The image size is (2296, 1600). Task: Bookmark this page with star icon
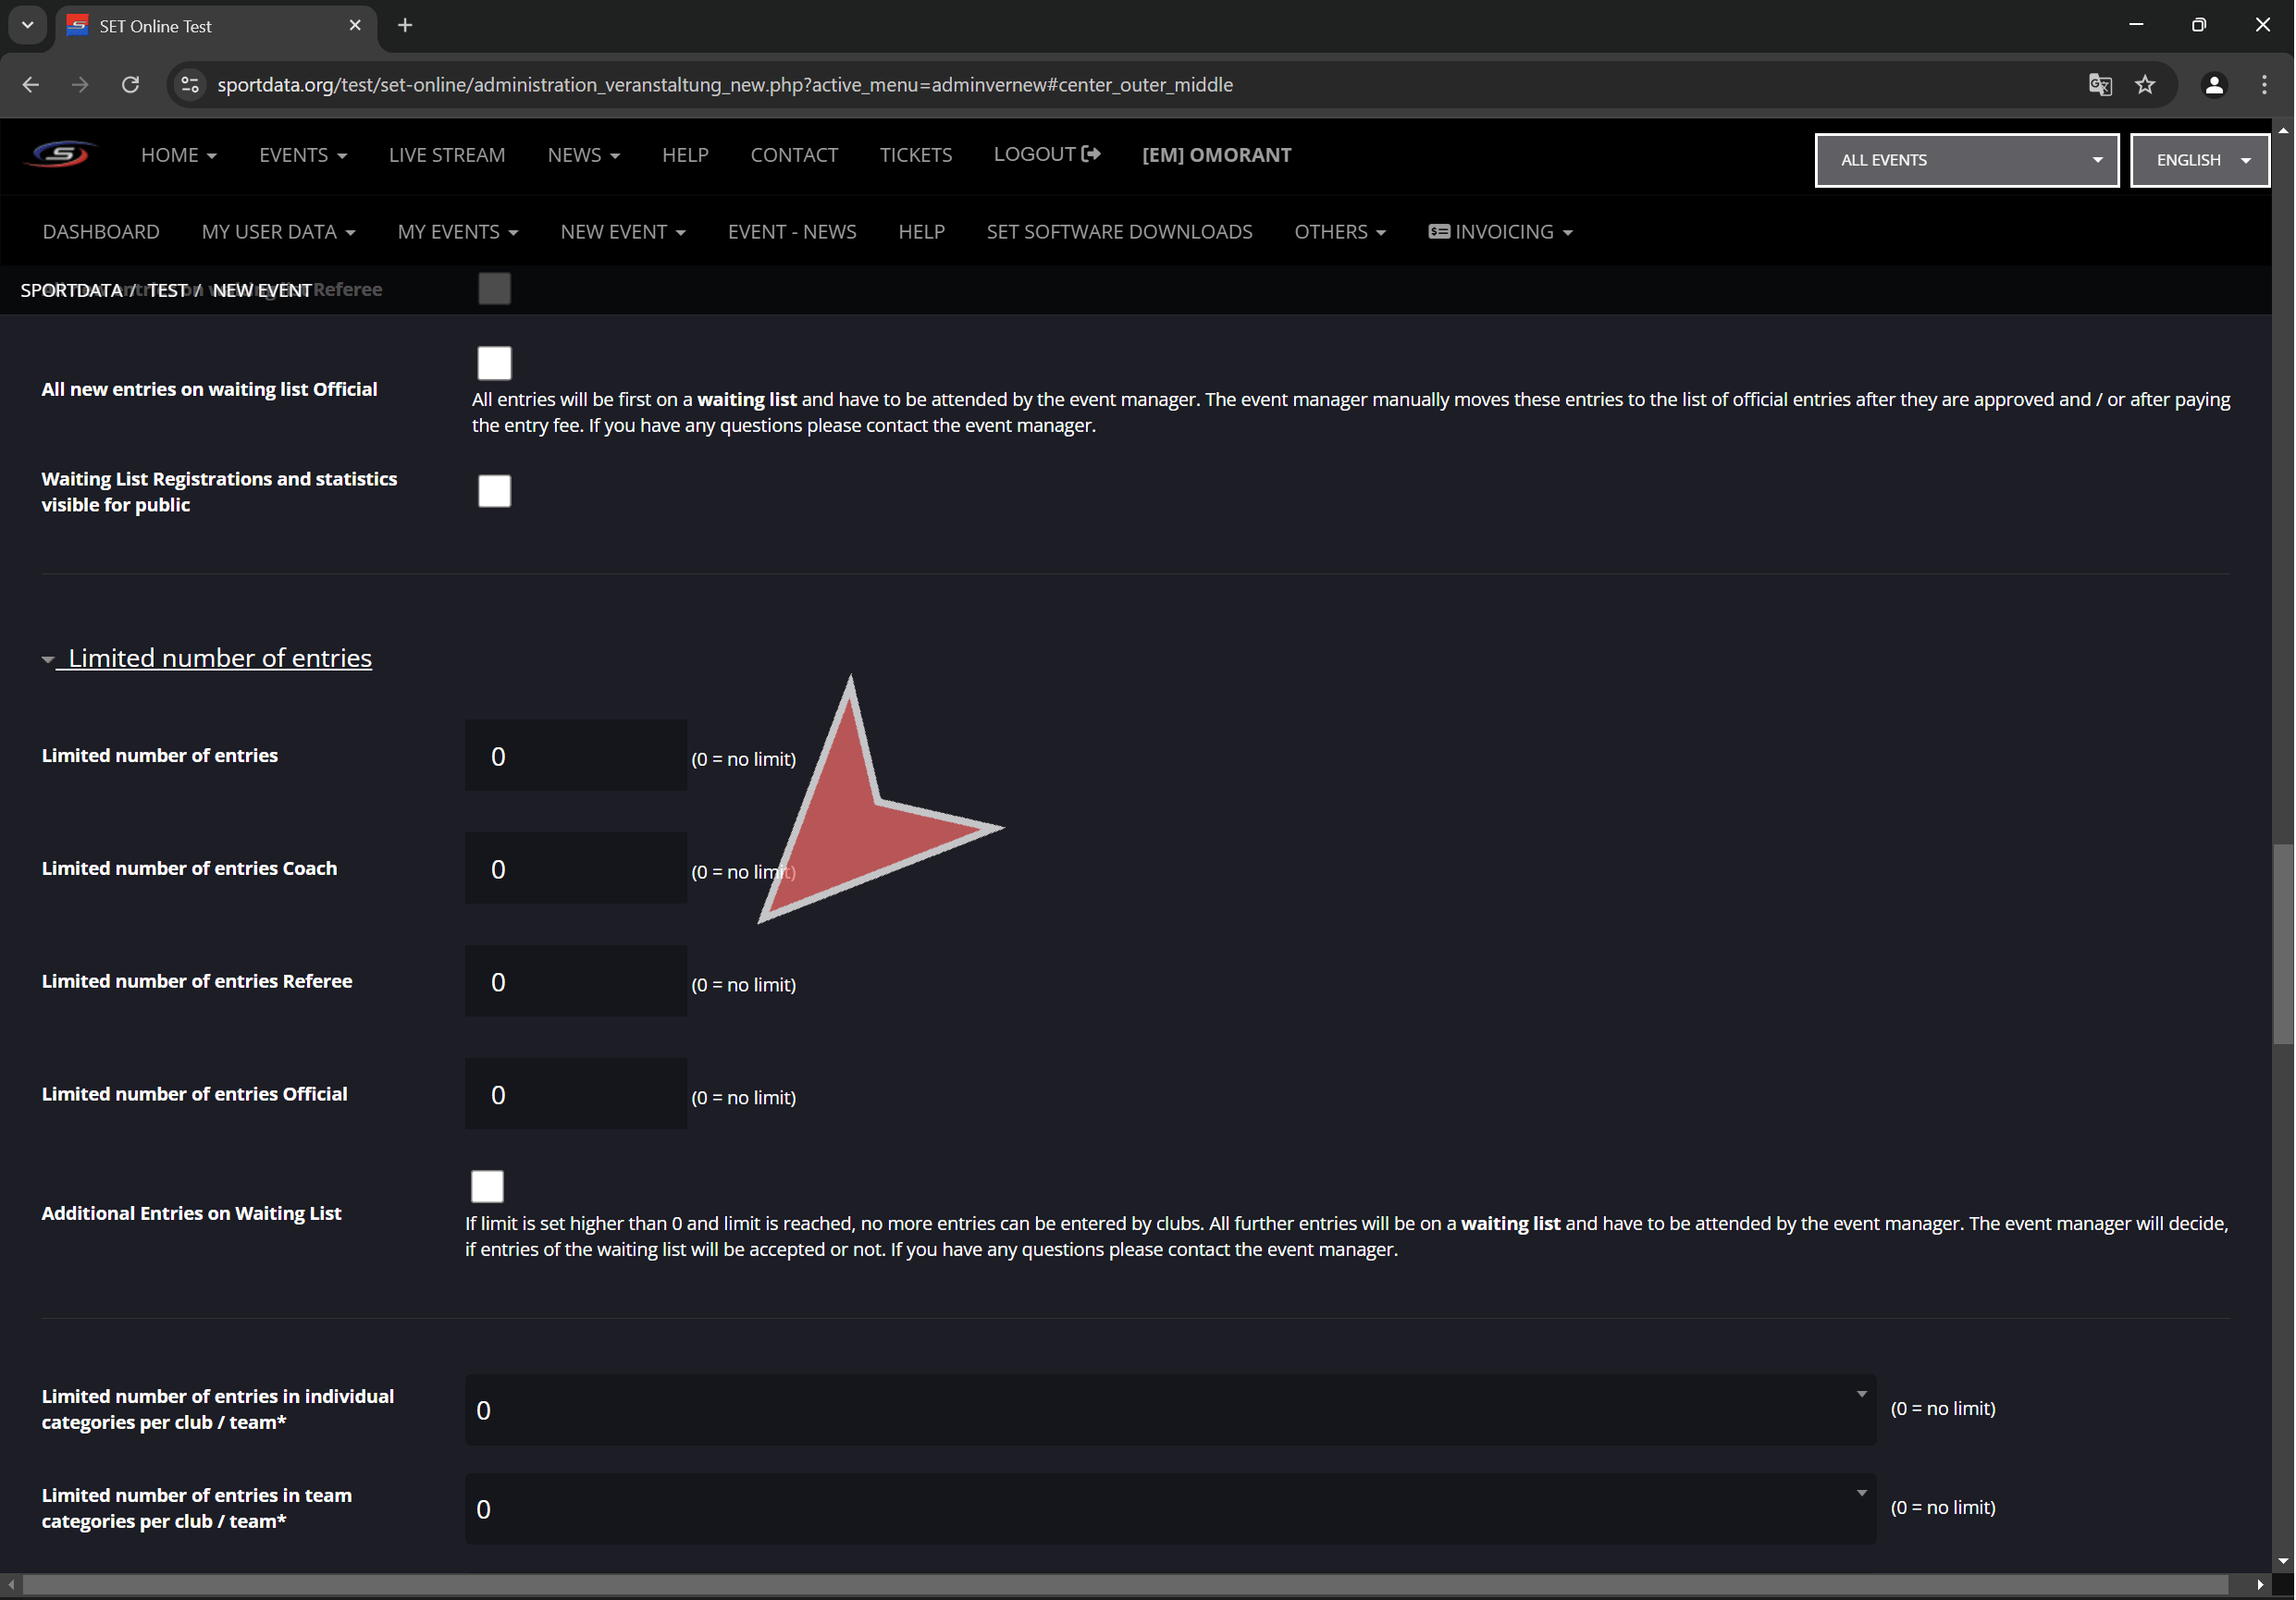coord(2145,85)
